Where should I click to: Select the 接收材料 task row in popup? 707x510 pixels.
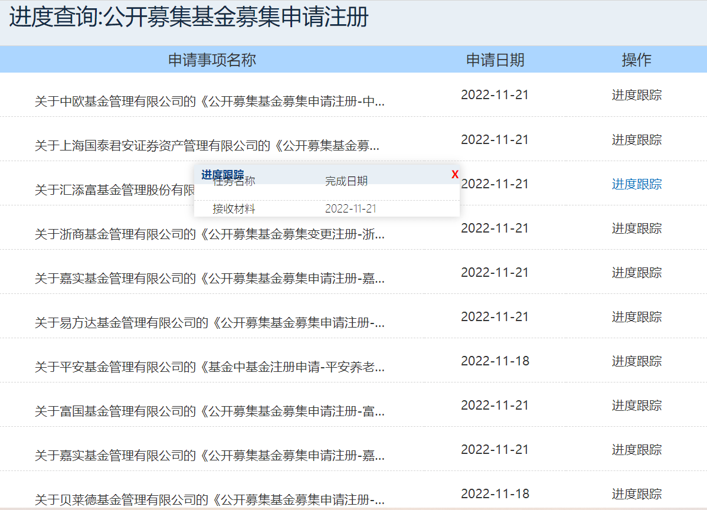tap(234, 209)
